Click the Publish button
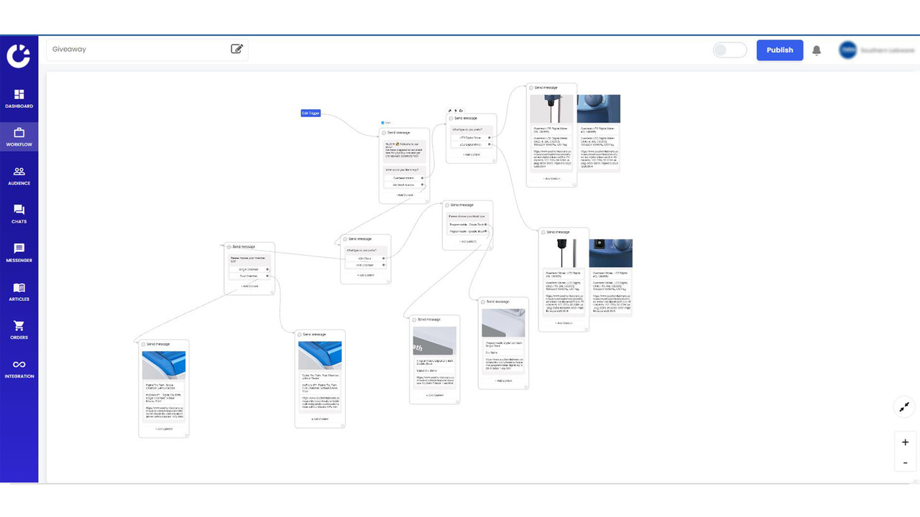This screenshot has height=517, width=920. pyautogui.click(x=780, y=50)
